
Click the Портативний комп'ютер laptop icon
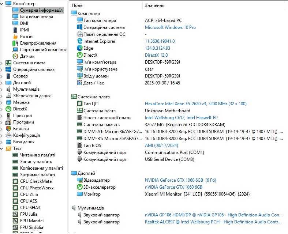15,50
